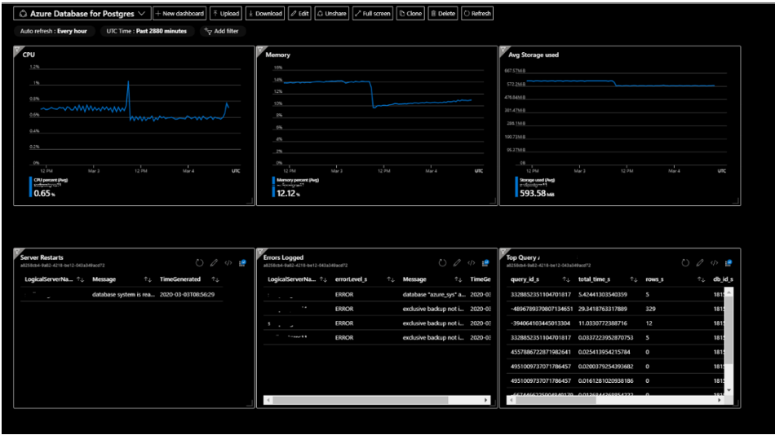
Task: Click the Memory tile corner tag icon
Action: [x=260, y=50]
